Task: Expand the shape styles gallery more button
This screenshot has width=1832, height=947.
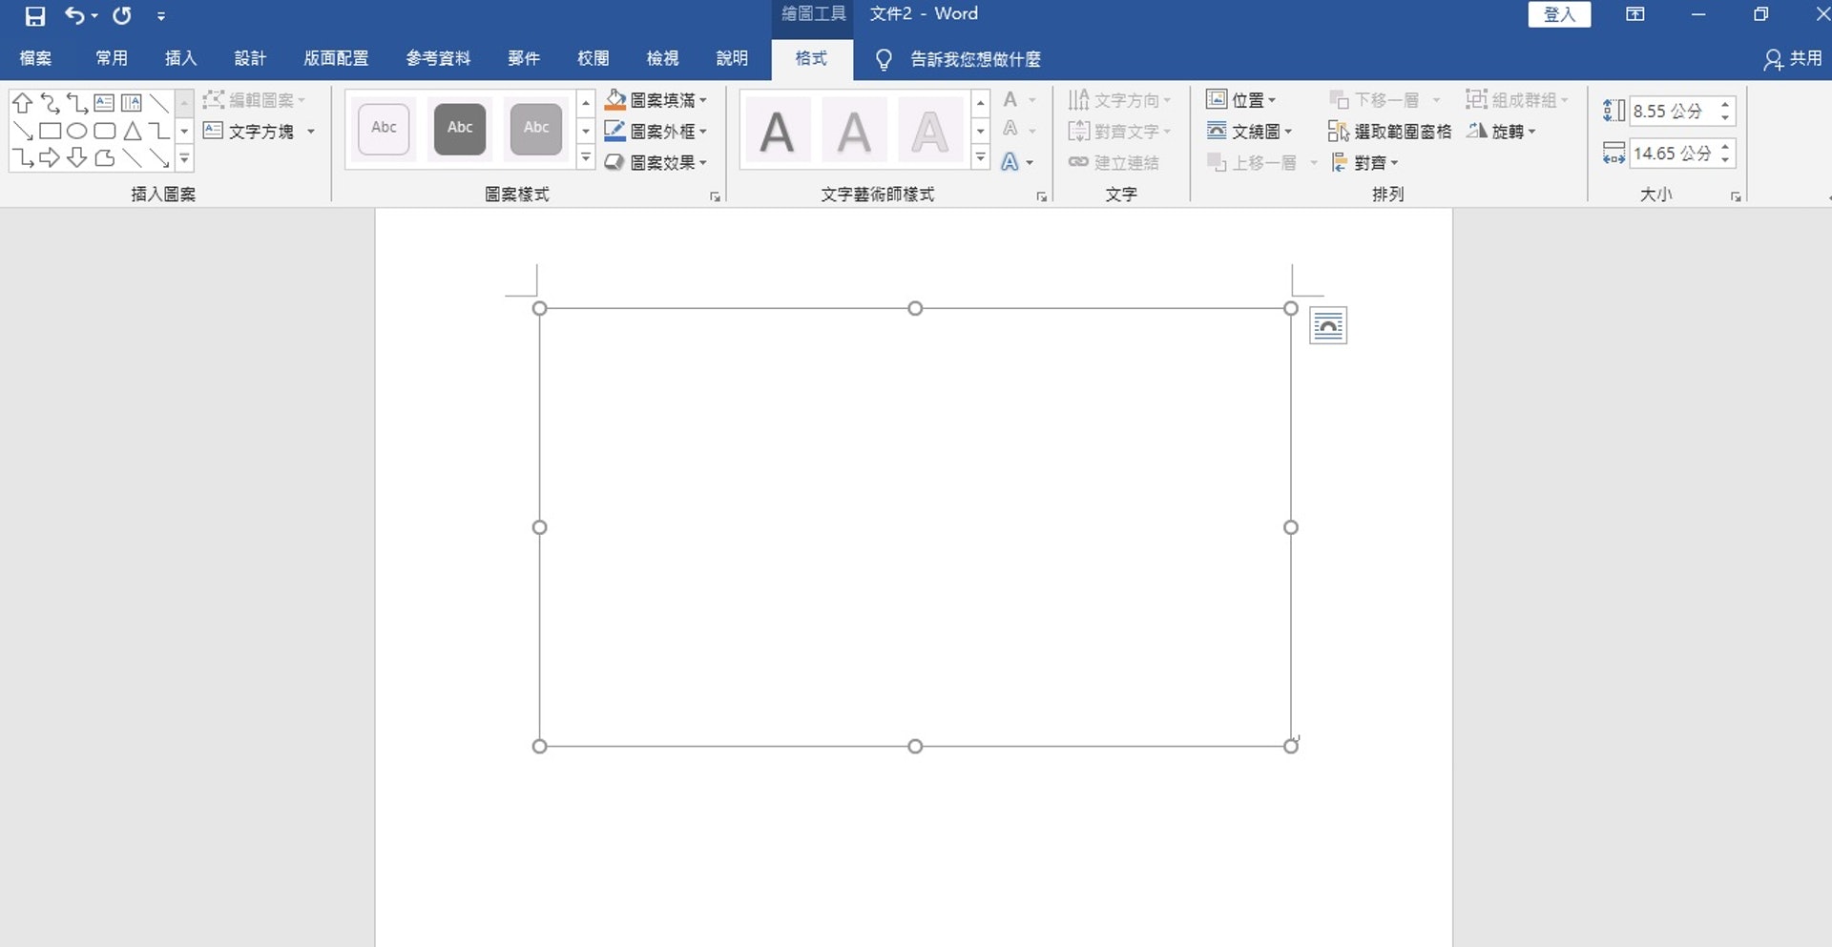Action: pyautogui.click(x=586, y=158)
